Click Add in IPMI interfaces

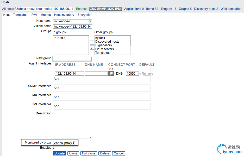56,106
